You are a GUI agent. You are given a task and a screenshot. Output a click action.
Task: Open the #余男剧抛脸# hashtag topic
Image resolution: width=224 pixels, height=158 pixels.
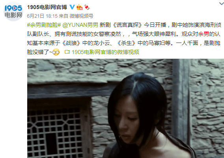click(x=44, y=25)
